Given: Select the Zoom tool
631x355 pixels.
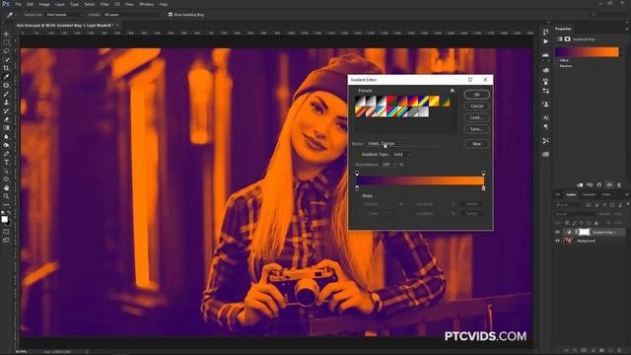Looking at the screenshot, I should click(6, 196).
